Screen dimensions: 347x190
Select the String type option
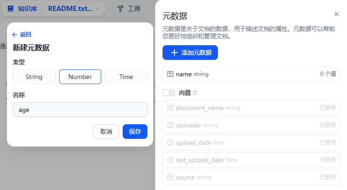pos(34,77)
